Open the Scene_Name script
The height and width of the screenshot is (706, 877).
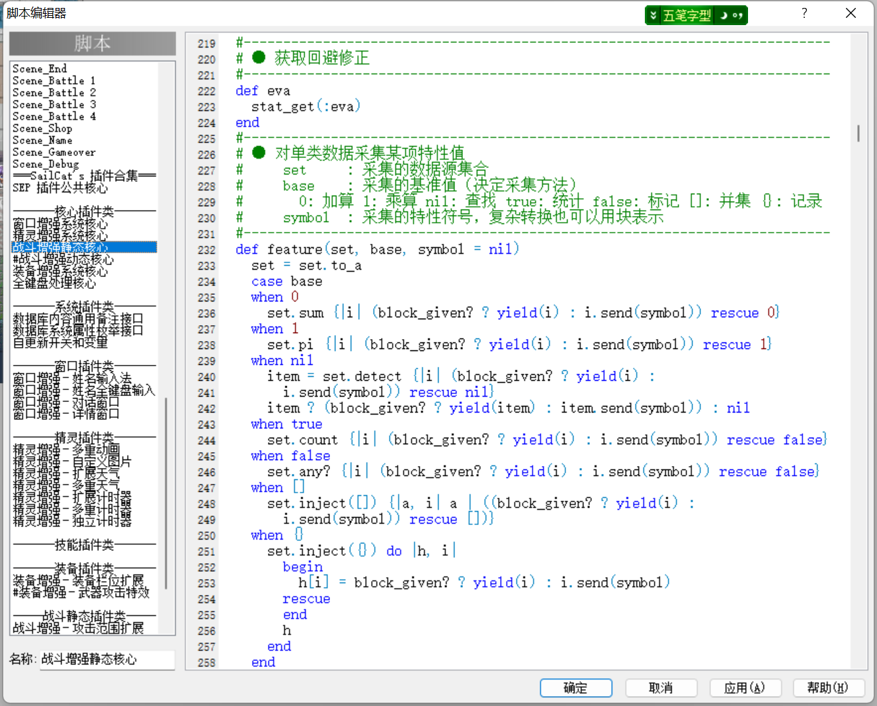tap(42, 140)
